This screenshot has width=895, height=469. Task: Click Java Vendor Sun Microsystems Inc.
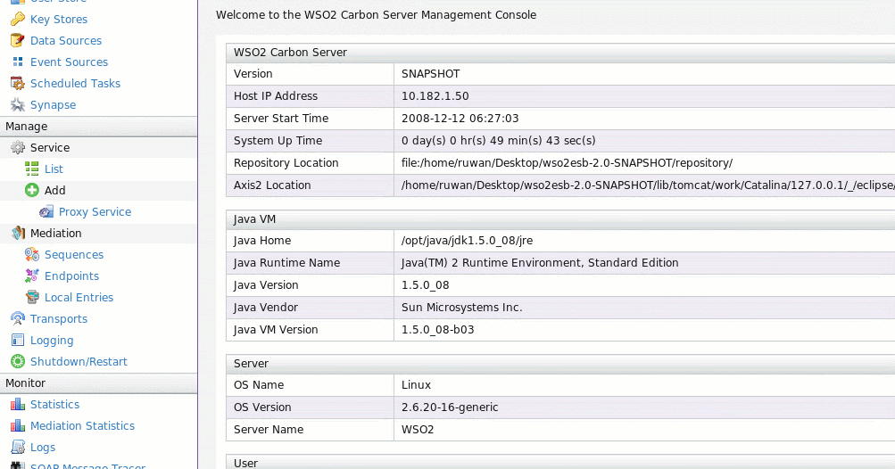[x=461, y=307]
